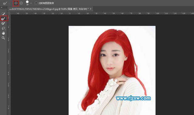Image resolution: width=194 pixels, height=115 pixels.
Task: Select the Quick Selection tool
Action: click(3, 14)
